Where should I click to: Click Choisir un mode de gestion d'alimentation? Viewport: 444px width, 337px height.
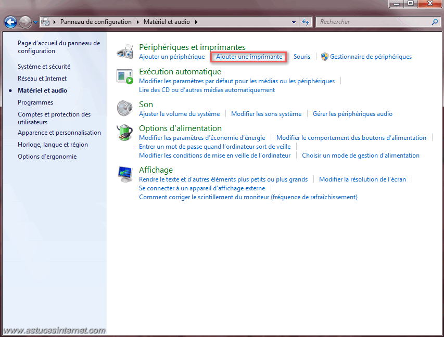point(361,155)
